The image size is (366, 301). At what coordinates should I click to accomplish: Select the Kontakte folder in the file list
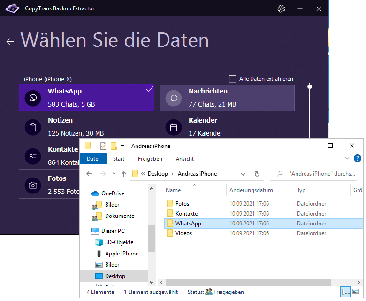coord(182,214)
